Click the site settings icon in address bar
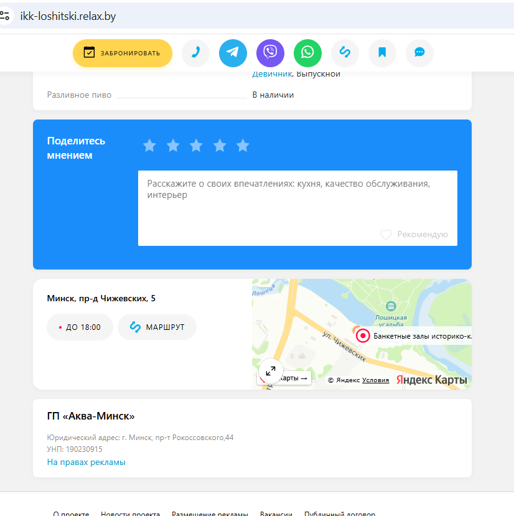 click(x=5, y=16)
